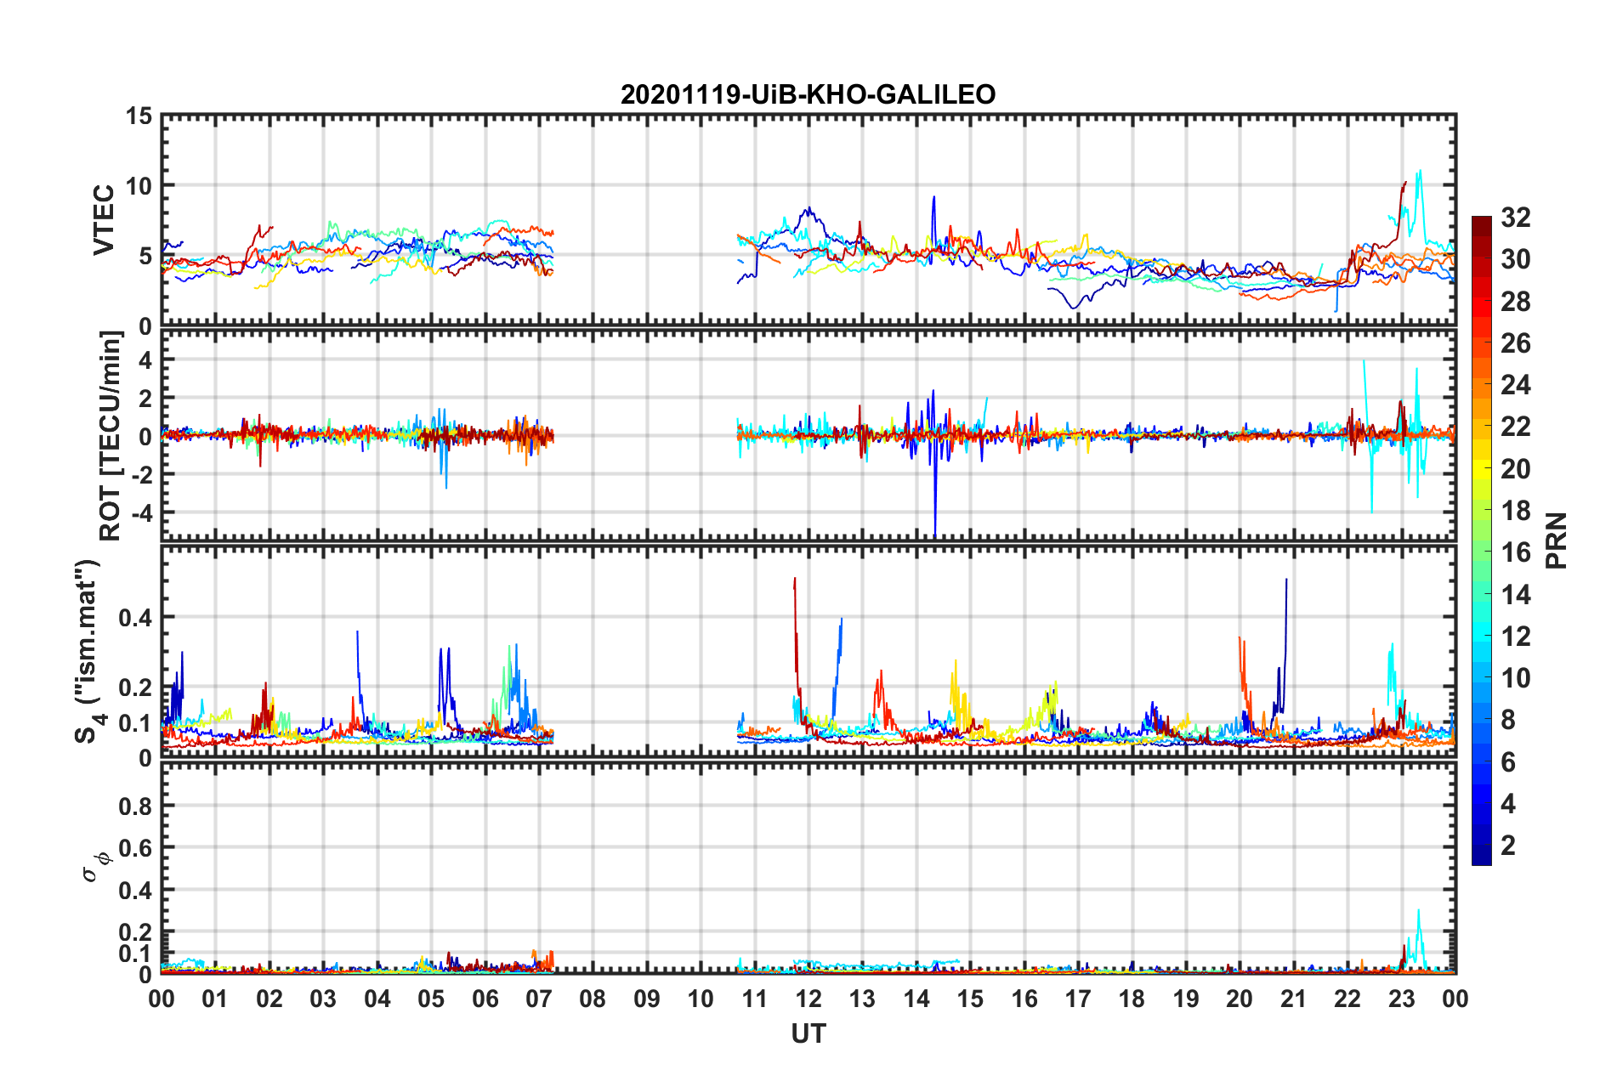Click the "ROT [TECU/min]" y-axis label
Image resolution: width=1617 pixels, height=1081 pixels.
pos(111,436)
